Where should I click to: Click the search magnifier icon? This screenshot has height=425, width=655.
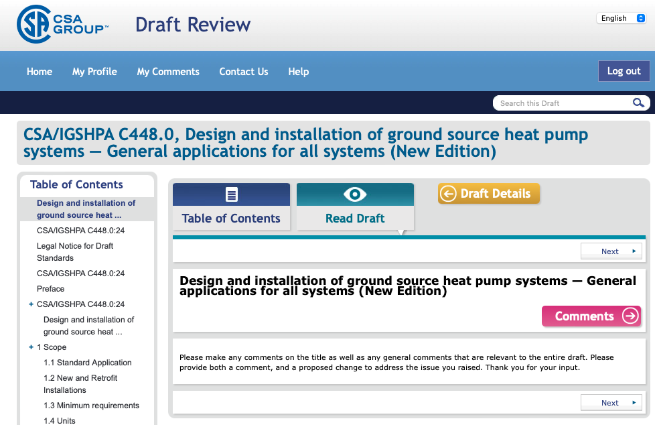tap(638, 103)
